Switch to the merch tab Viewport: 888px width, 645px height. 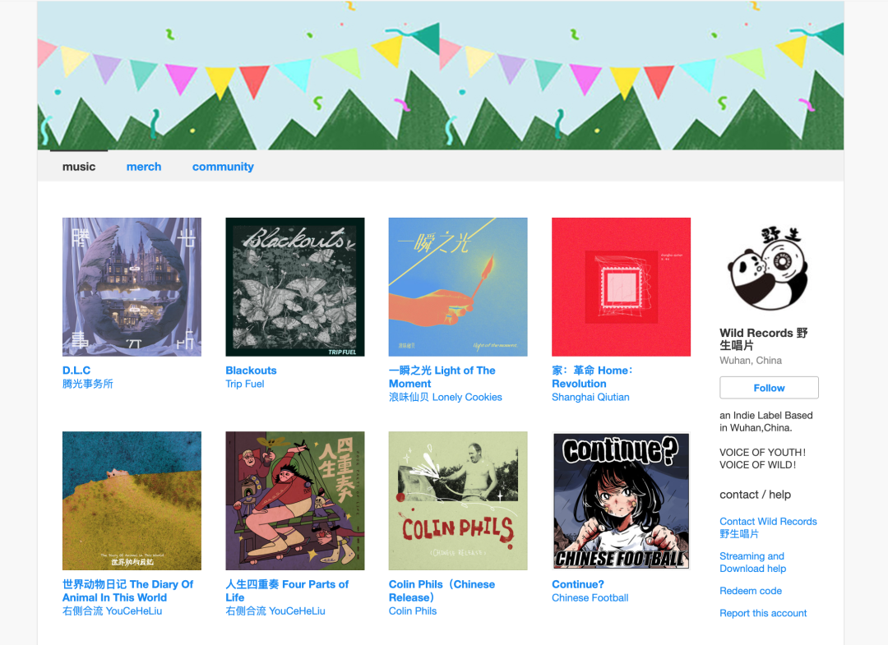coord(144,167)
